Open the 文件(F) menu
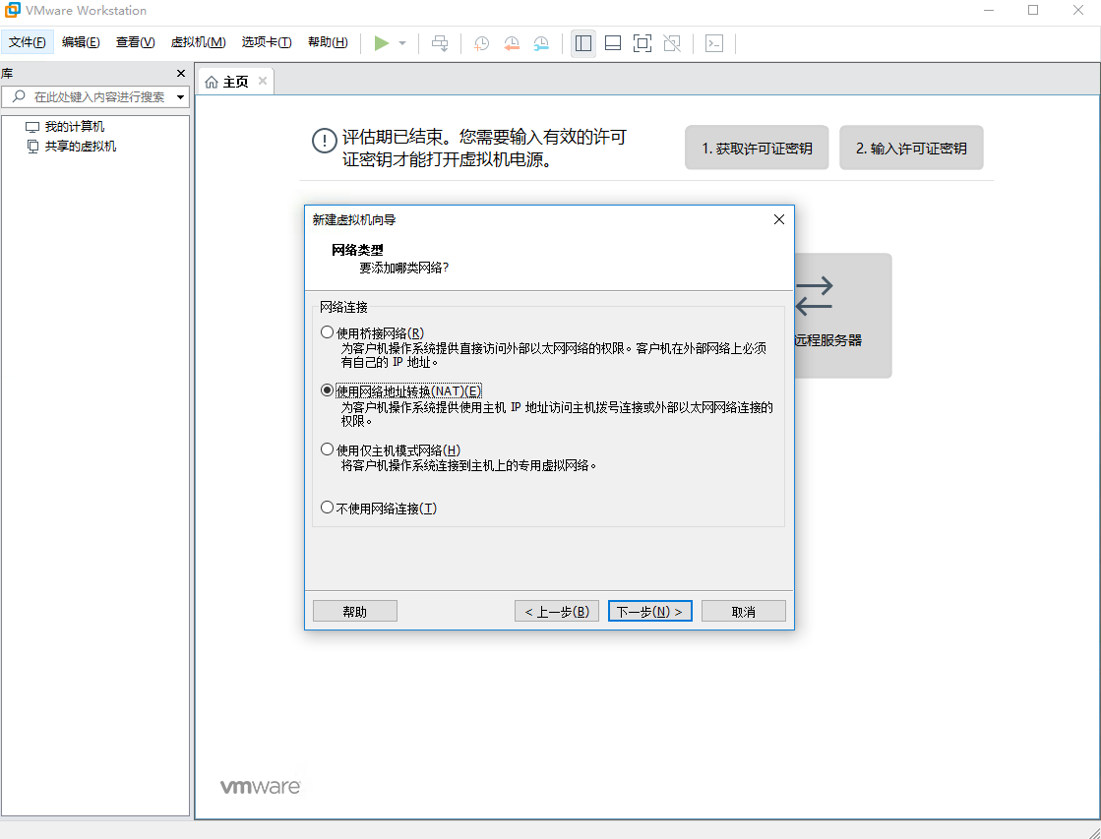The image size is (1101, 839). click(28, 42)
